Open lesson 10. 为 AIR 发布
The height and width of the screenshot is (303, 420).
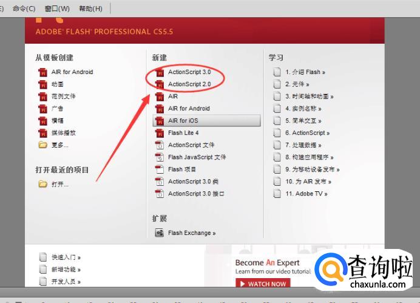coord(308,182)
